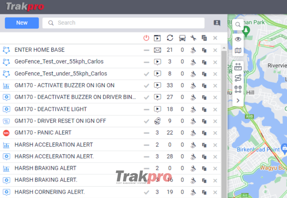This screenshot has height=198, width=287.
Task: Toggle the eye visibility icon on the map
Action: (x=238, y=39)
